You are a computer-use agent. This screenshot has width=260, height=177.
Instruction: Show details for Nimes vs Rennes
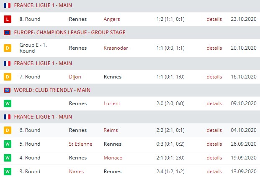(214, 171)
